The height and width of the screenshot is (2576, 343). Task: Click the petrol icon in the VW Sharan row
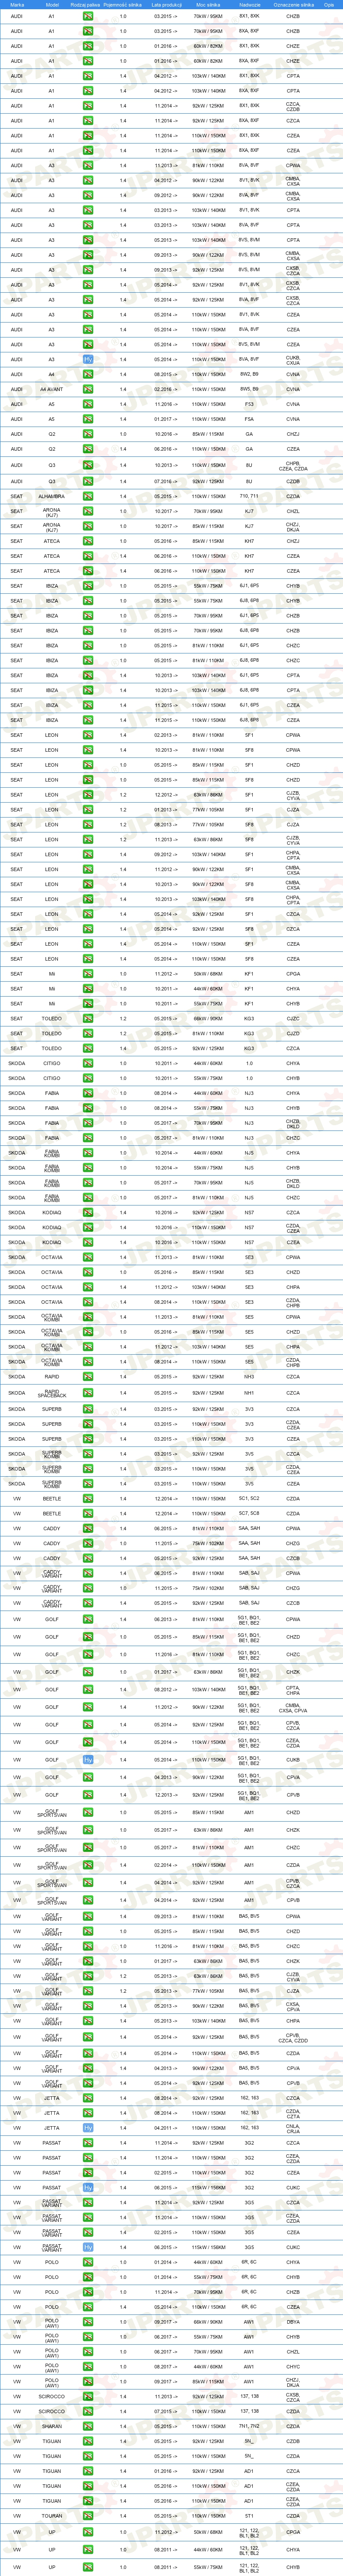pos(88,2426)
